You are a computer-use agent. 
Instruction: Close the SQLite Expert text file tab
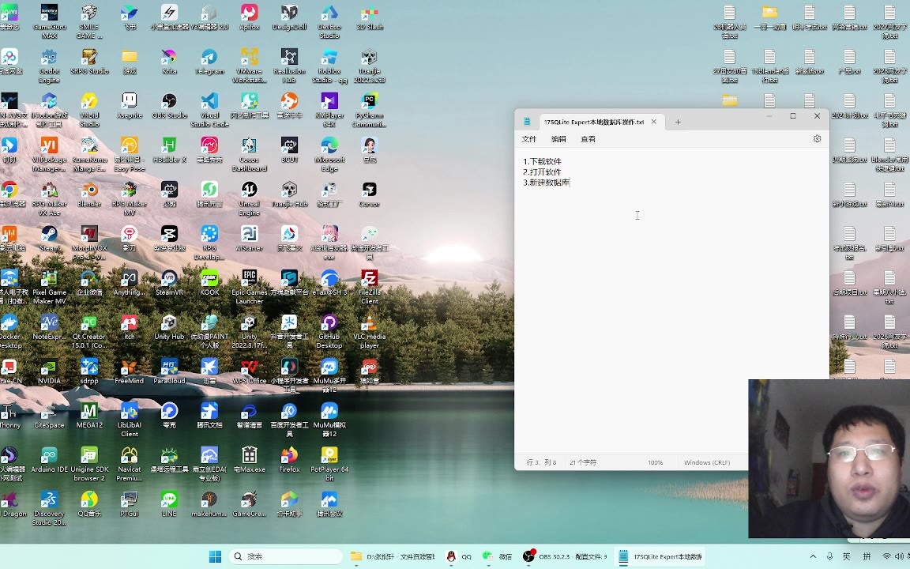(653, 122)
